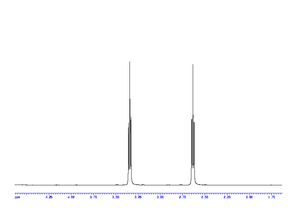Click the tallest peak tip near 2.63 ppm
The height and width of the screenshot is (208, 294).
click(193, 65)
